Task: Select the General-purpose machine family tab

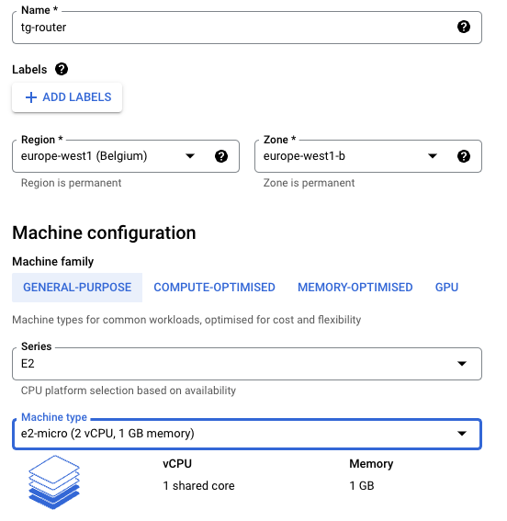Action: 77,288
